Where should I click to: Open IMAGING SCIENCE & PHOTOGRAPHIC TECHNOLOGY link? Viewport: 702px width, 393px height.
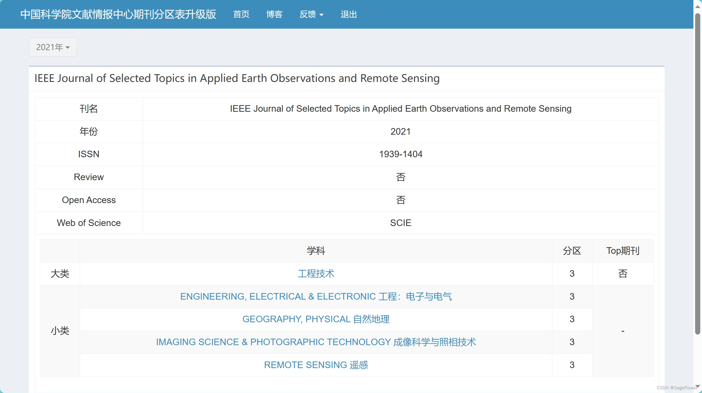316,342
